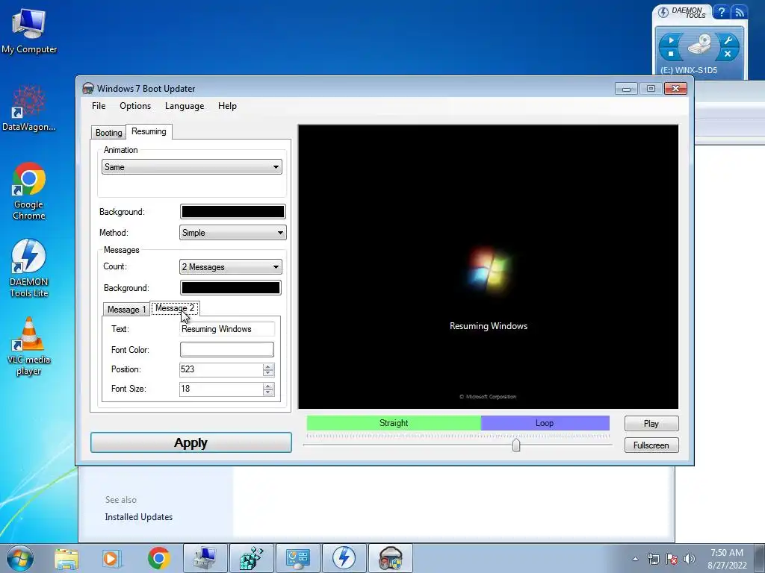This screenshot has height=573, width=765.
Task: Open the Options menu
Action: [135, 106]
